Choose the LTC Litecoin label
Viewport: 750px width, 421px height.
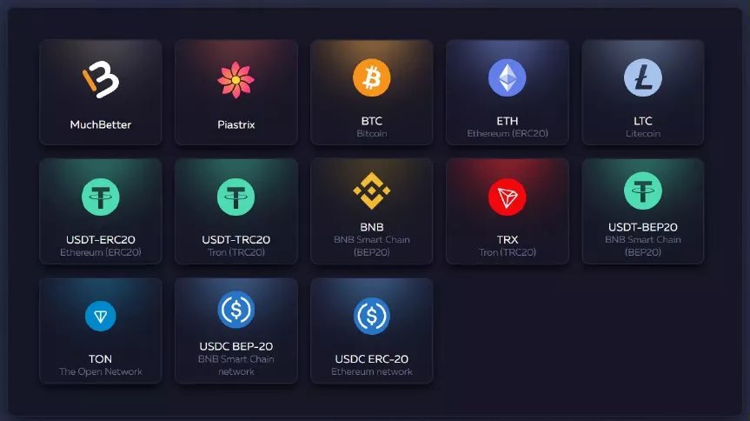(643, 127)
